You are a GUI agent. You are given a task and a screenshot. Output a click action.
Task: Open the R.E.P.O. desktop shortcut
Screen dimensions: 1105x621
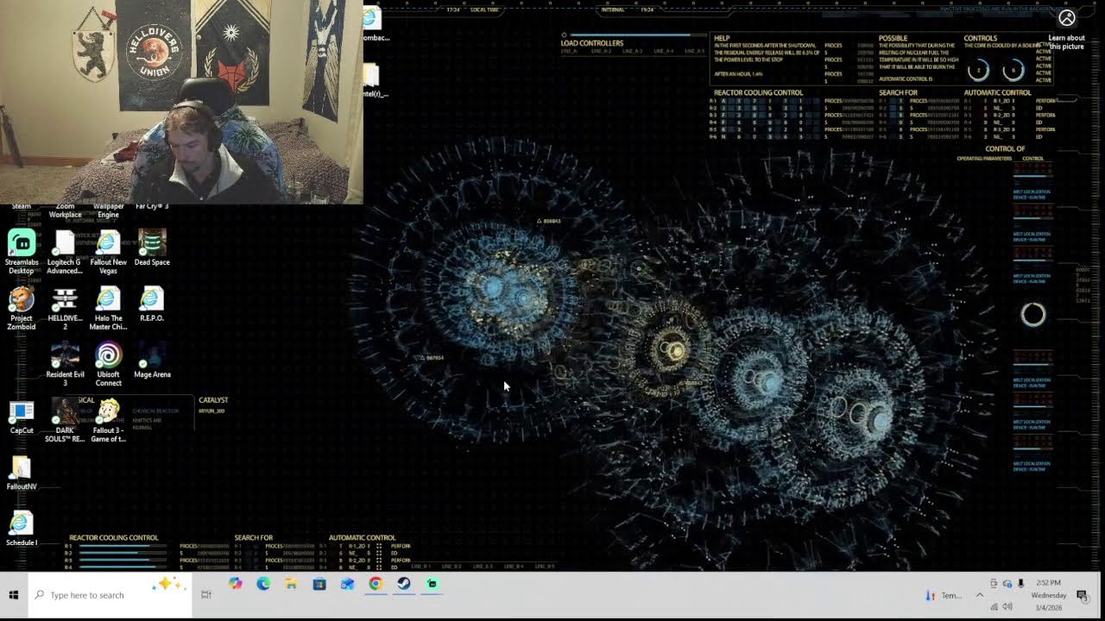152,304
